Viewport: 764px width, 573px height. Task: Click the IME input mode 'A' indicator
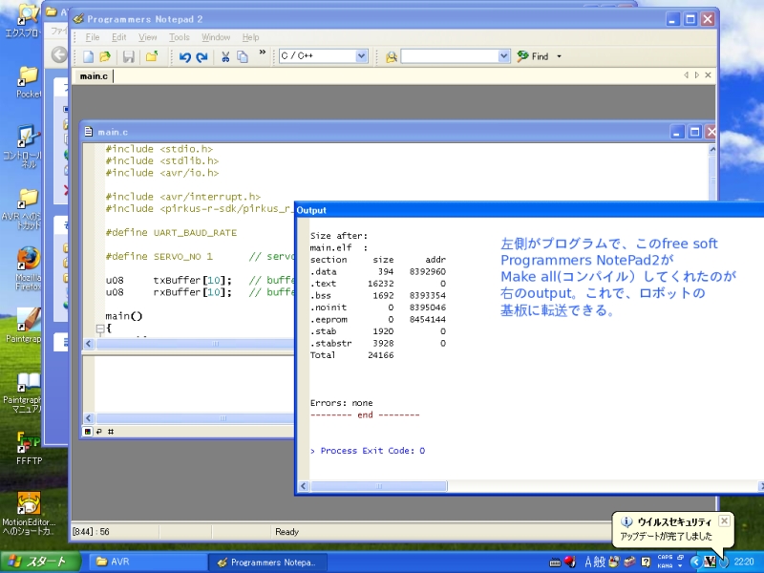point(588,562)
